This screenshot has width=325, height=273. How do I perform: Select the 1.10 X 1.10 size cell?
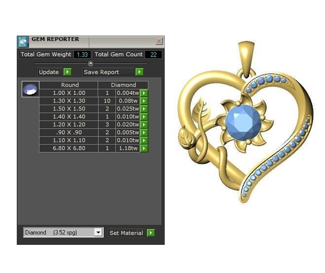tap(69, 140)
